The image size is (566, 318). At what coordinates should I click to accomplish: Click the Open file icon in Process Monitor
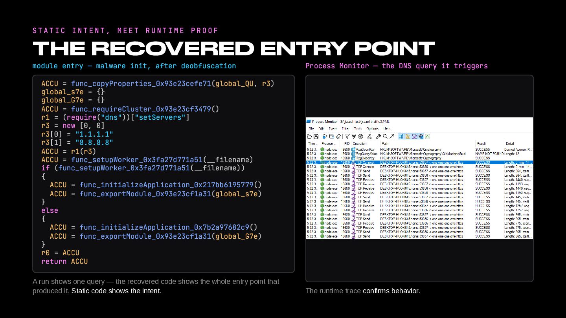tap(310, 136)
